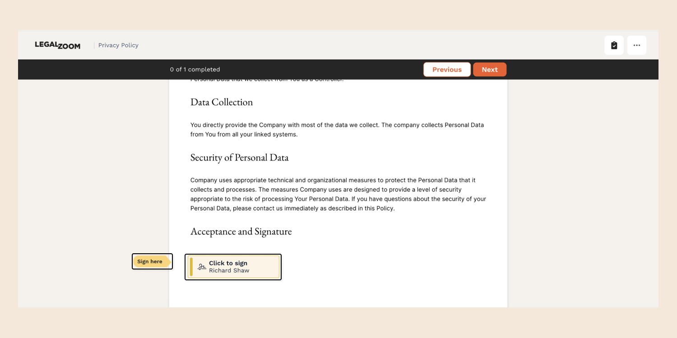Viewport: 677px width, 338px height.
Task: Select the LegalZoom logo
Action: pyautogui.click(x=57, y=45)
